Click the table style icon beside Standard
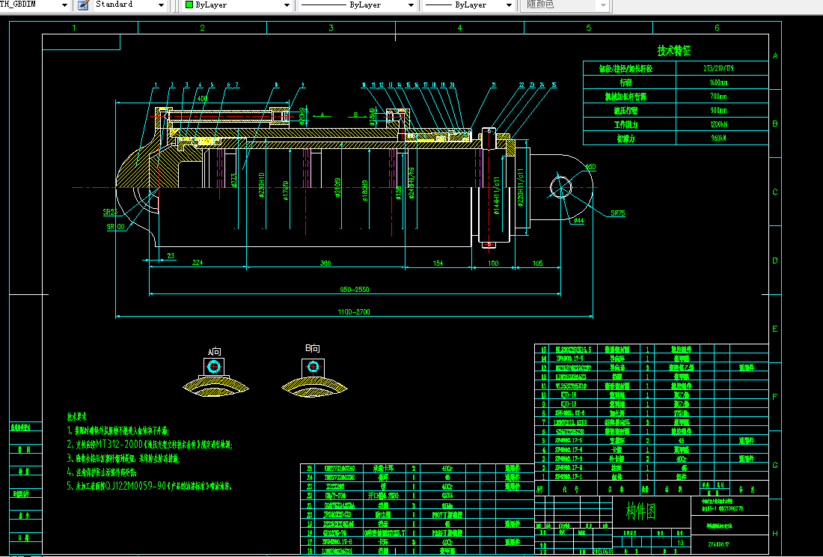The width and height of the screenshot is (823, 557). 83,4
